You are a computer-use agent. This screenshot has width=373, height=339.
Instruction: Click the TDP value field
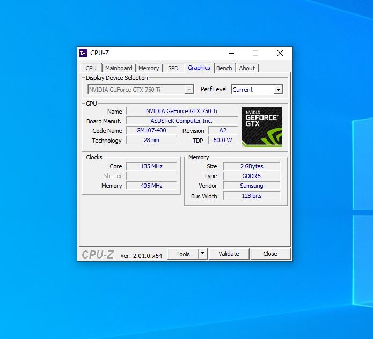click(223, 140)
